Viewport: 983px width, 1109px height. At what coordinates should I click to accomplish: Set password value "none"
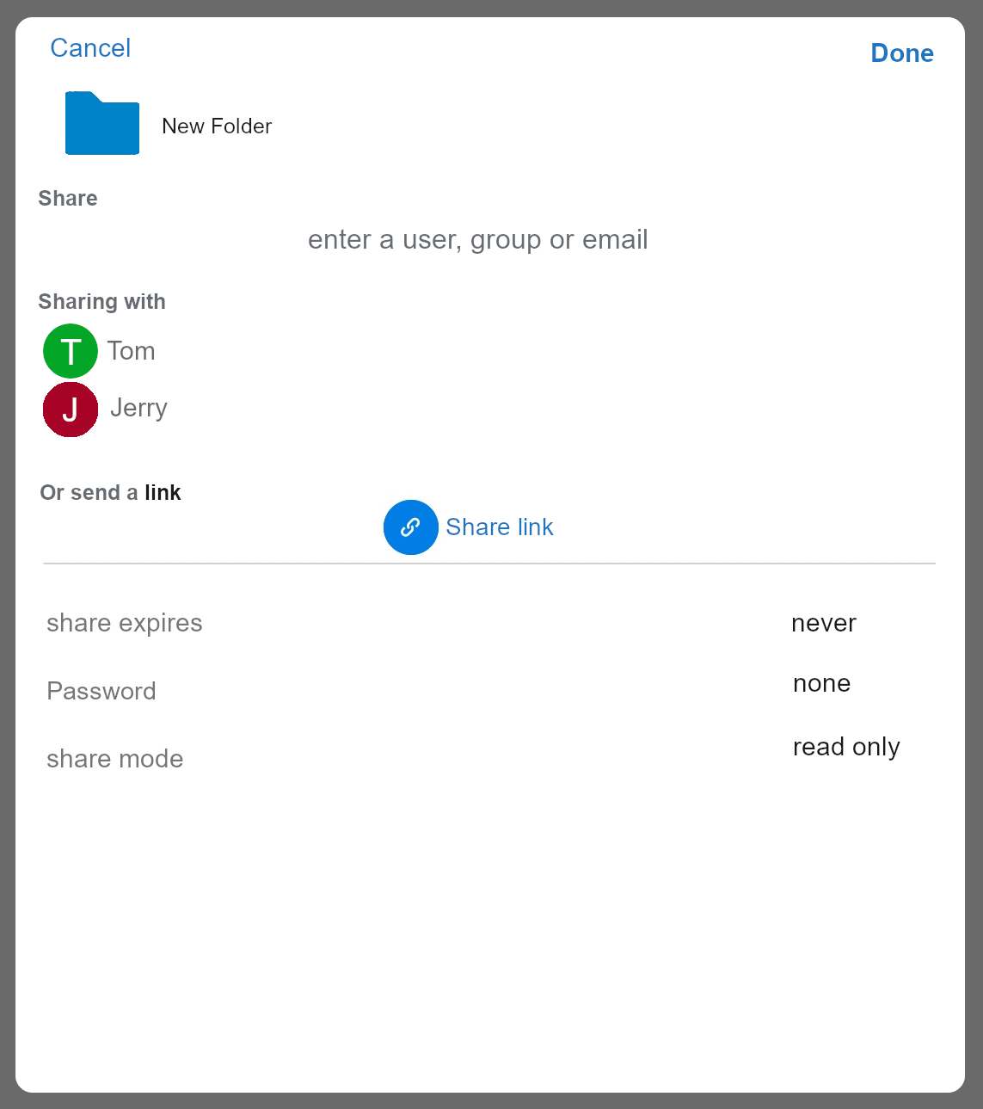(822, 683)
